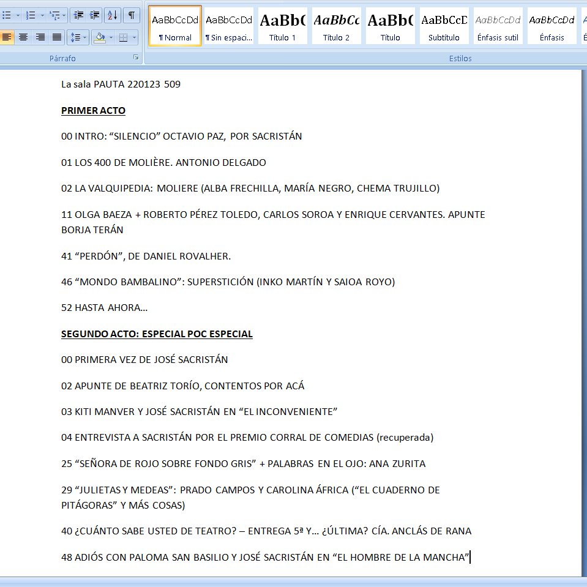Image resolution: width=587 pixels, height=587 pixels.
Task: Select the Normal style
Action: click(x=175, y=26)
